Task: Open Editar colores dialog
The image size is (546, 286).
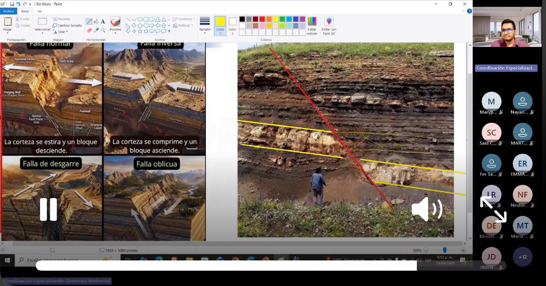Action: click(312, 26)
